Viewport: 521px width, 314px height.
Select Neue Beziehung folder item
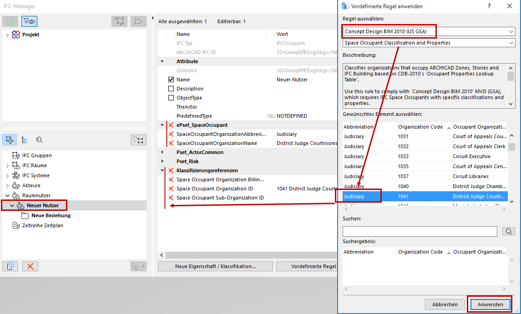[51, 215]
